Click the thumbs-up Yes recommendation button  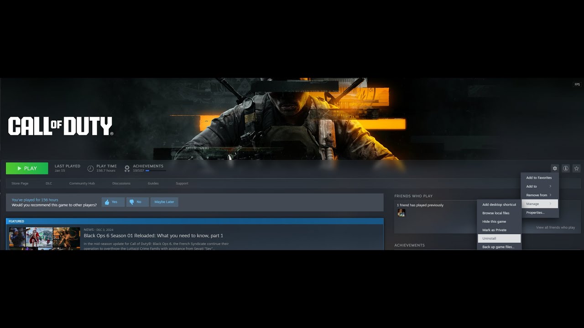[x=113, y=202]
